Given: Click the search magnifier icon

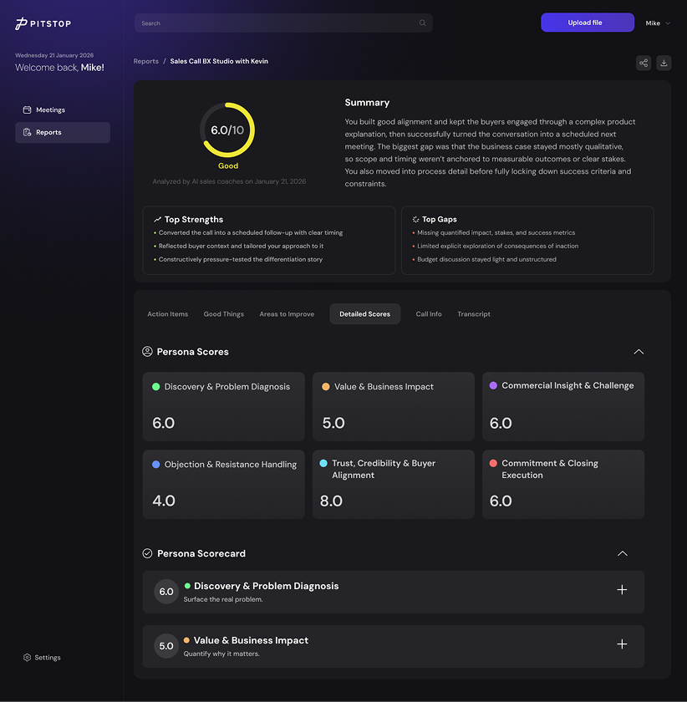Looking at the screenshot, I should click(423, 23).
